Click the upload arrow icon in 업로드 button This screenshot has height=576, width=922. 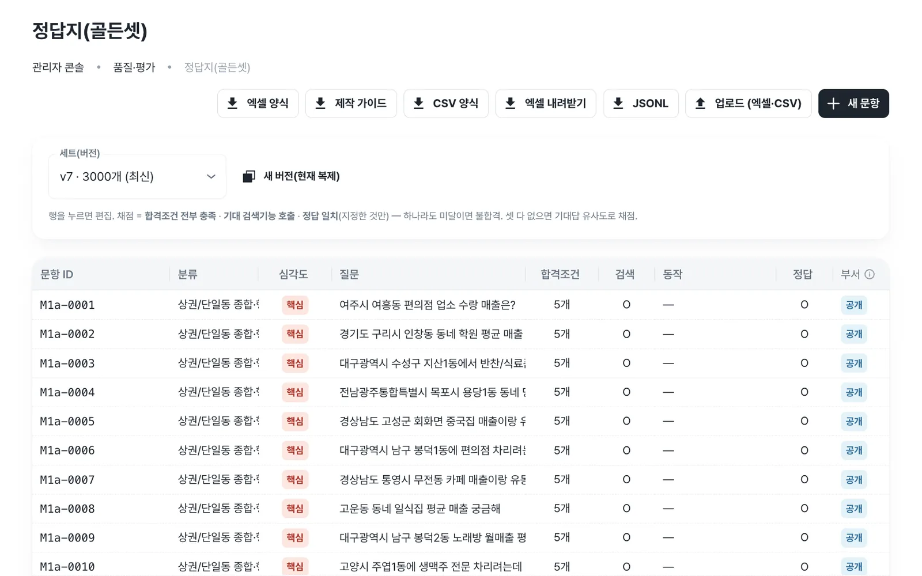[700, 103]
